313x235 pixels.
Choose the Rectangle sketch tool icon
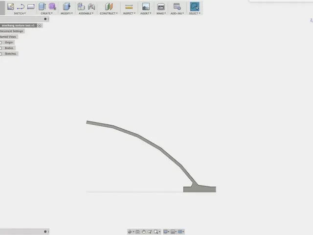point(31,7)
